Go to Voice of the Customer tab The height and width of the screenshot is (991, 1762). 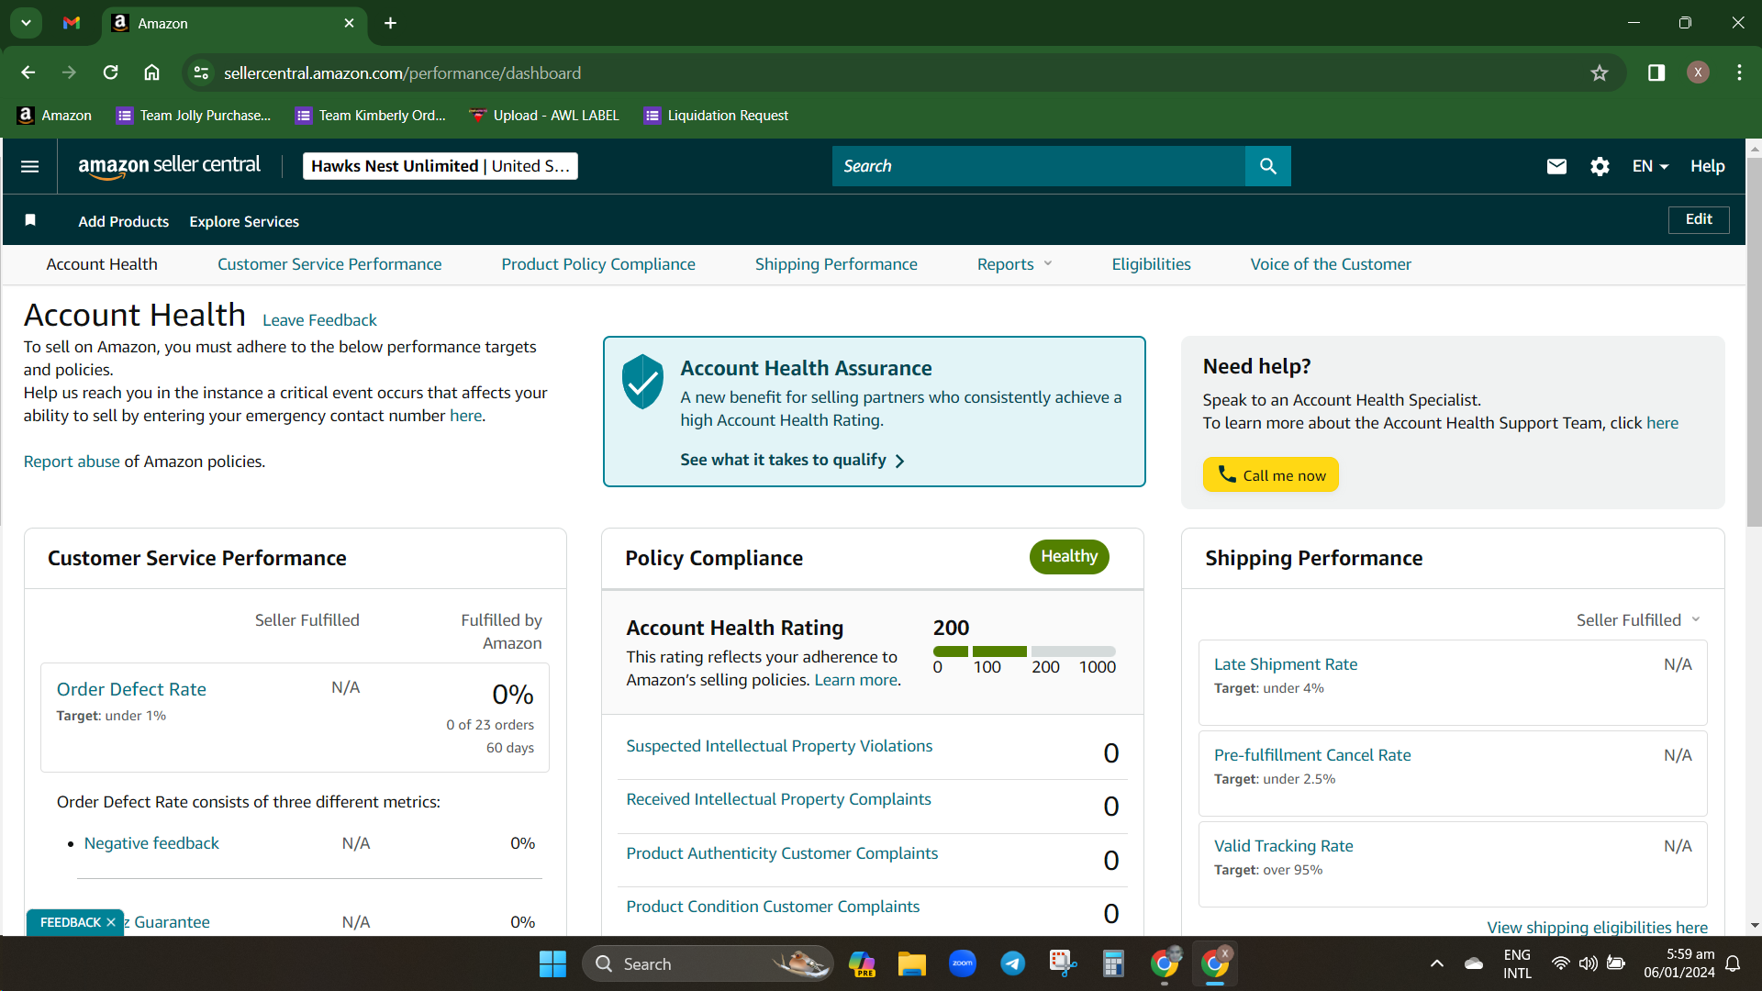coord(1331,264)
